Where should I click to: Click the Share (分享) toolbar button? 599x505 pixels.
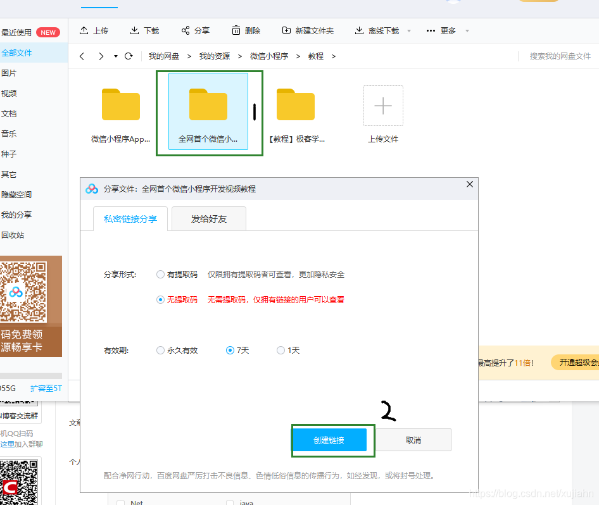click(195, 30)
